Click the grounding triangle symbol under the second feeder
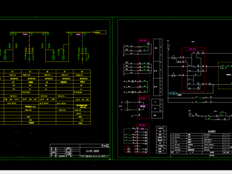This screenshot has width=232, height=174. 29,59
